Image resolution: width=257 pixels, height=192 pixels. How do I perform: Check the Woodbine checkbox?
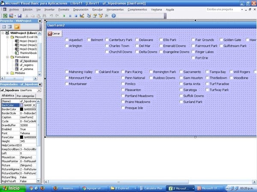pyautogui.click(x=231, y=78)
